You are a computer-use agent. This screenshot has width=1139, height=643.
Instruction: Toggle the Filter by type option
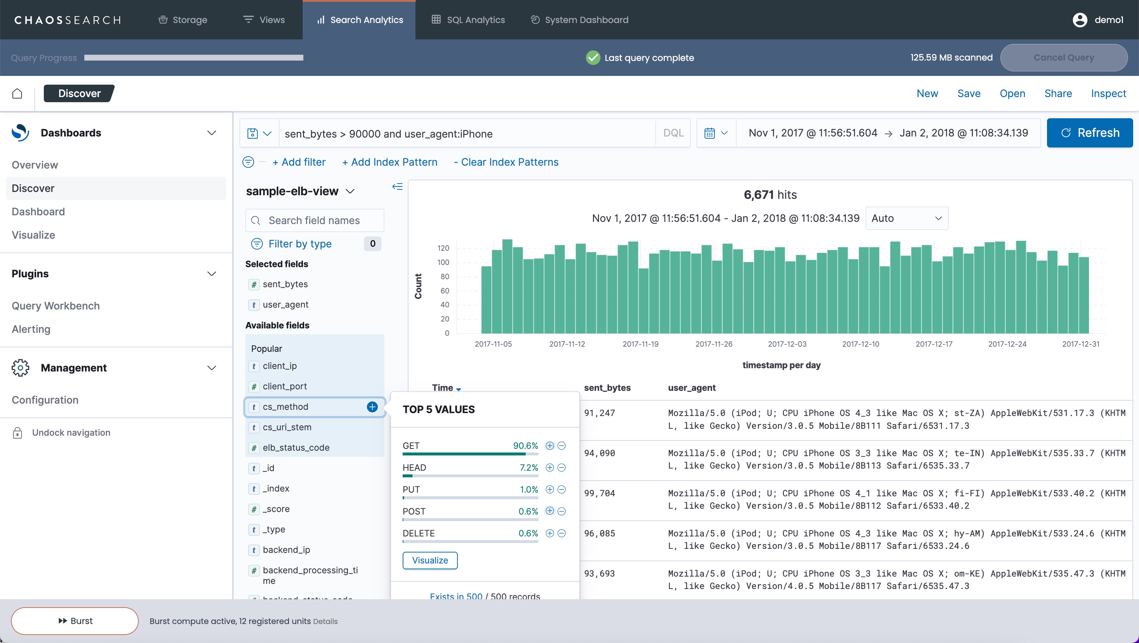click(x=300, y=244)
